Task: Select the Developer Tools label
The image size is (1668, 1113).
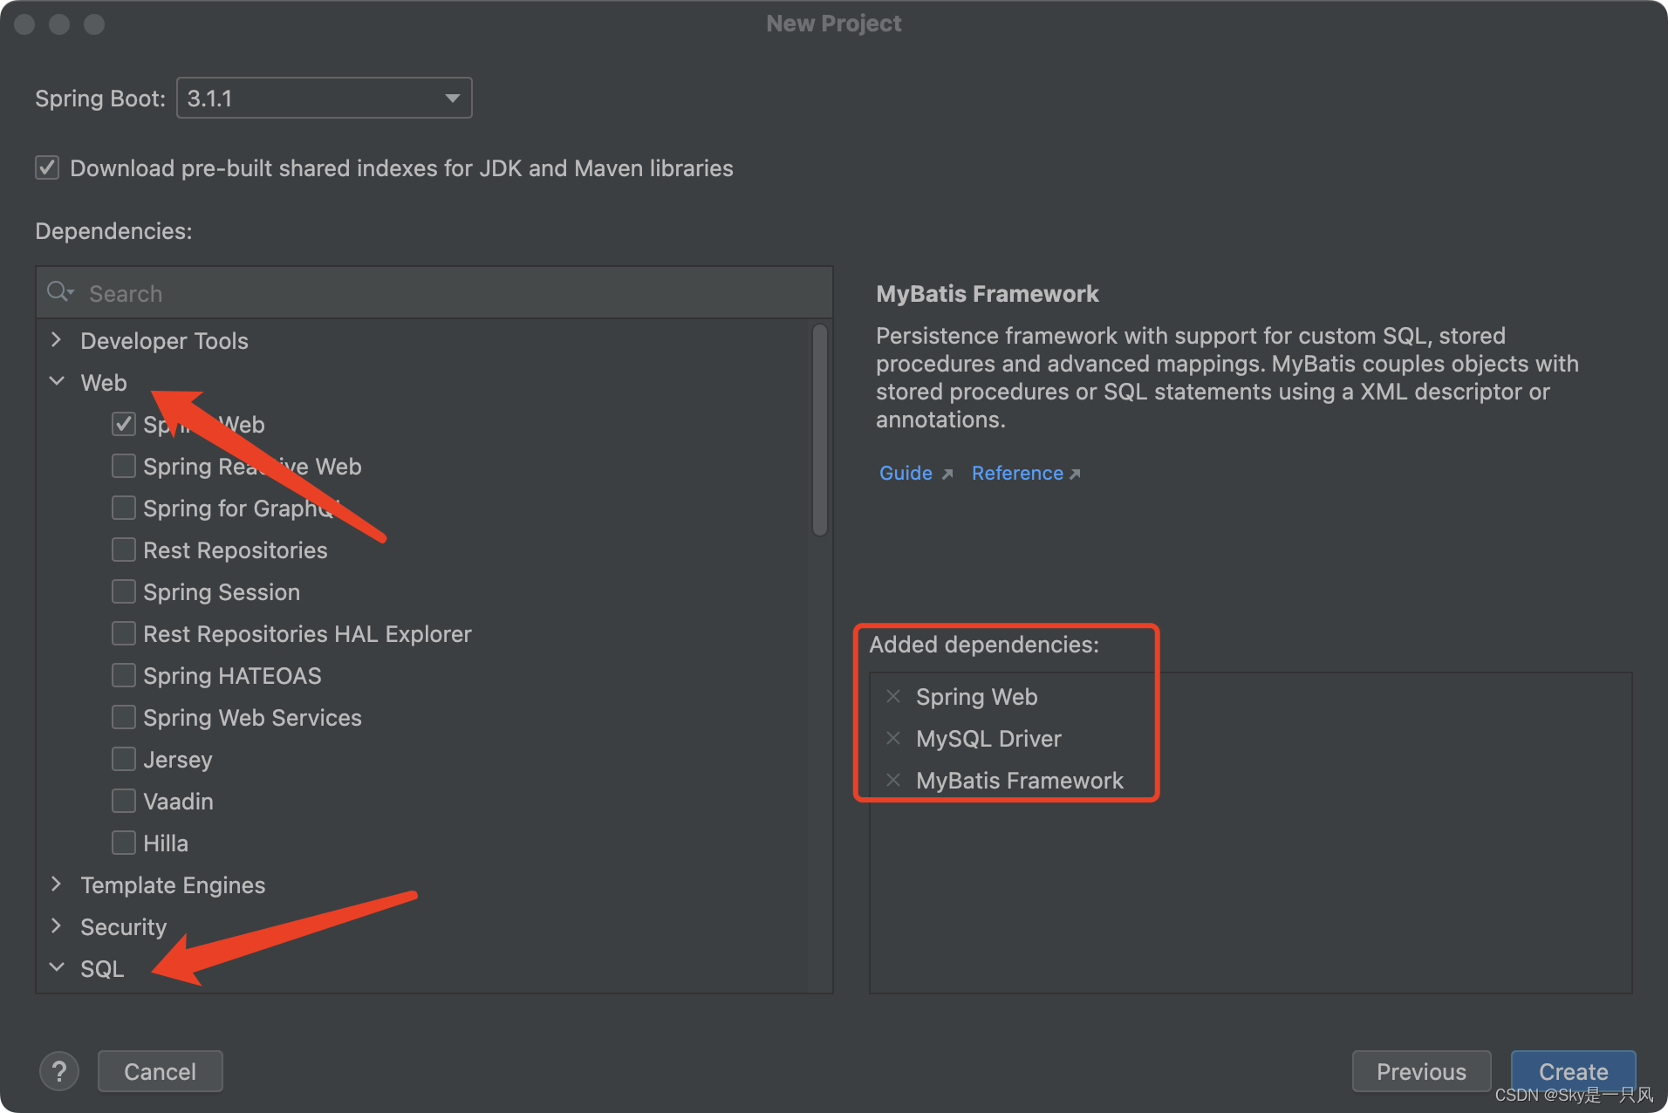Action: pos(164,341)
